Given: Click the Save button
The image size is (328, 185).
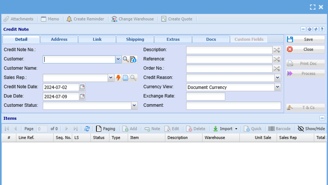Looking at the screenshot, I should (x=305, y=39).
